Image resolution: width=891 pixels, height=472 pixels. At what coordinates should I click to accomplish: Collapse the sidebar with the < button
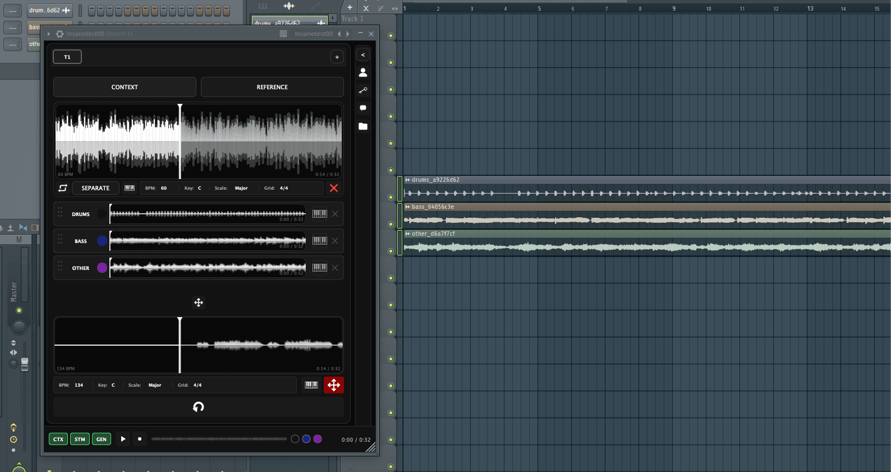(363, 55)
